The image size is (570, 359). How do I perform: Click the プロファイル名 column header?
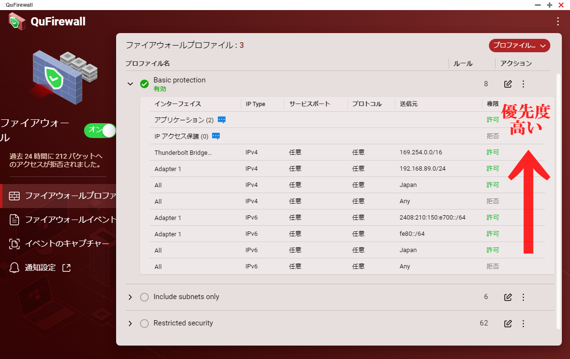(x=148, y=64)
